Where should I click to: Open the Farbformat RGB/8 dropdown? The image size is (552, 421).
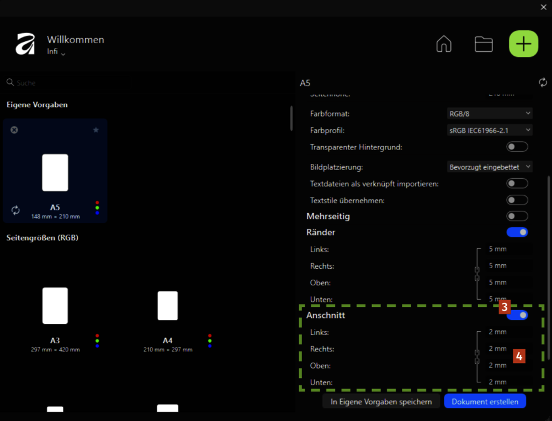pos(489,113)
